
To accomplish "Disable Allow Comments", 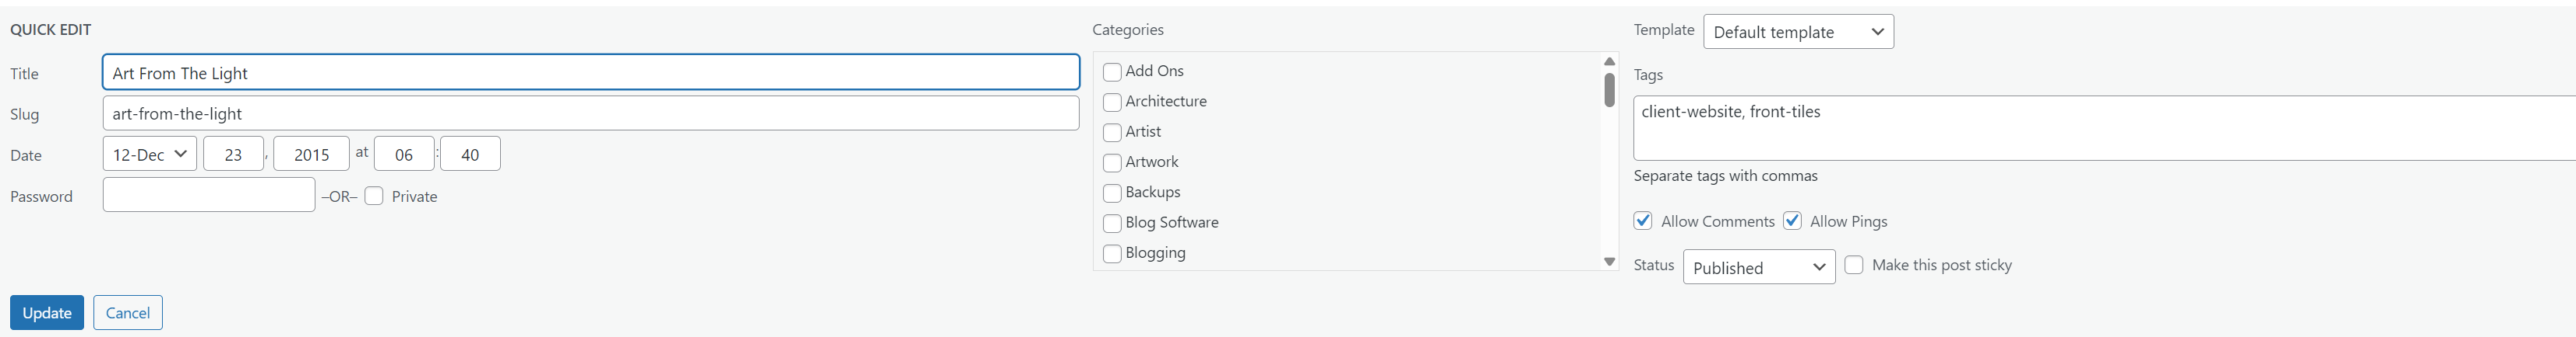I will [1643, 221].
